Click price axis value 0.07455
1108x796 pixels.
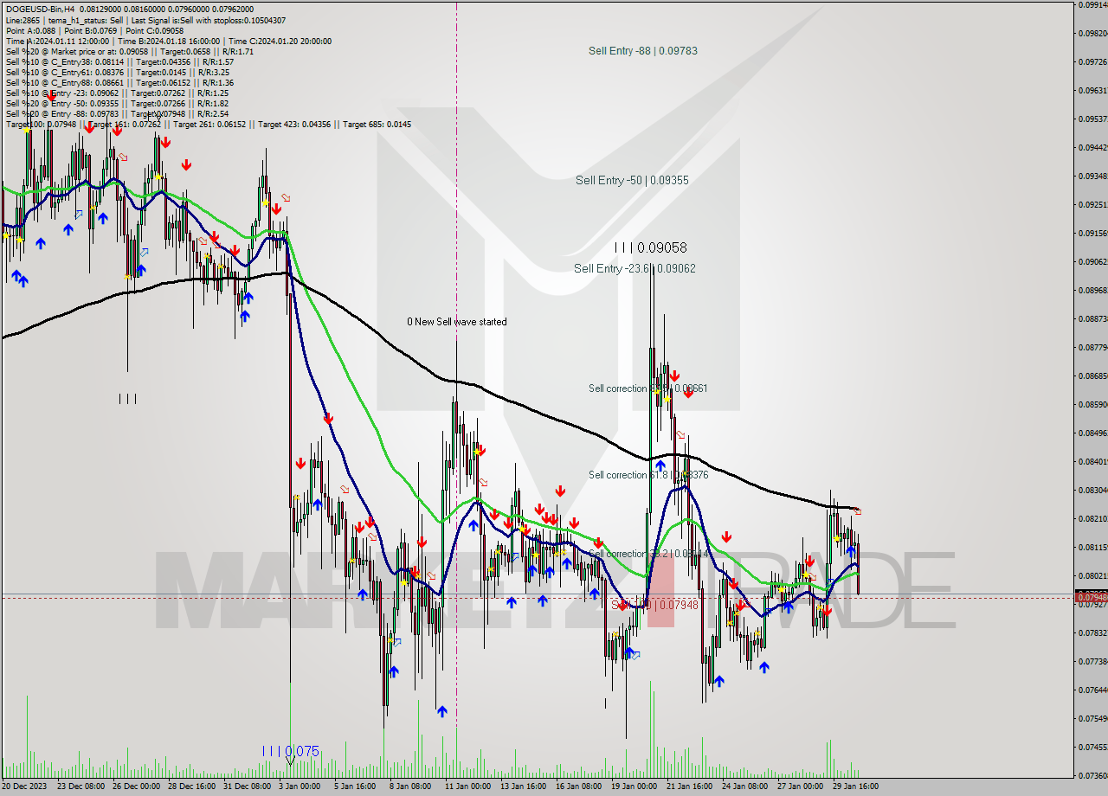1092,747
